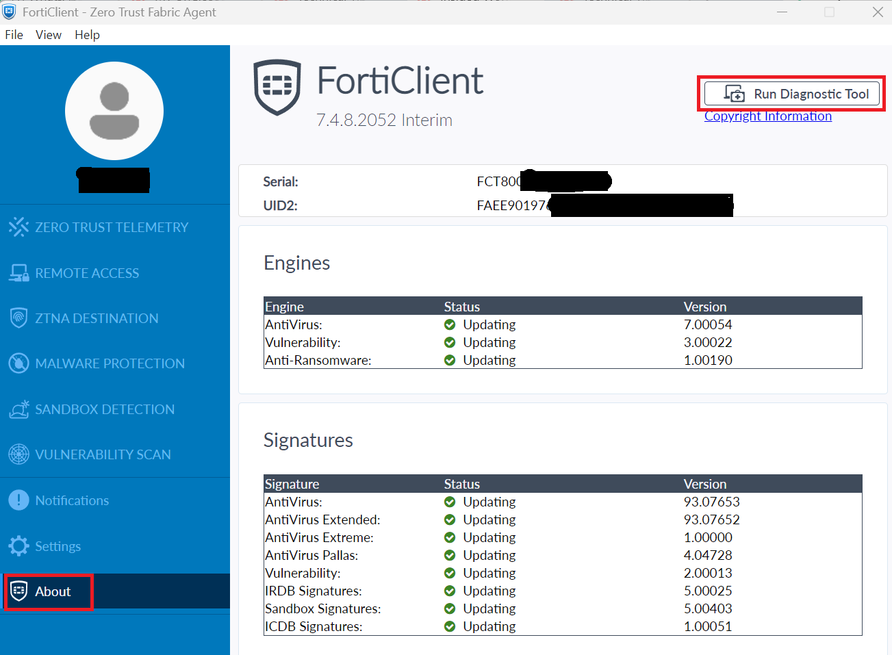Click the IRDB Signatures row label
Image resolution: width=892 pixels, height=655 pixels.
314,591
